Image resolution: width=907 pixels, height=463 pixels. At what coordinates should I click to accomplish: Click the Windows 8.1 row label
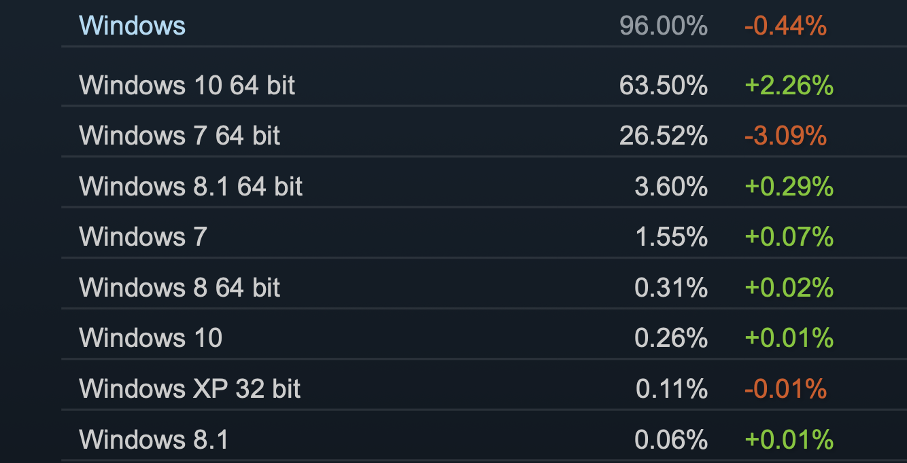[x=154, y=439]
